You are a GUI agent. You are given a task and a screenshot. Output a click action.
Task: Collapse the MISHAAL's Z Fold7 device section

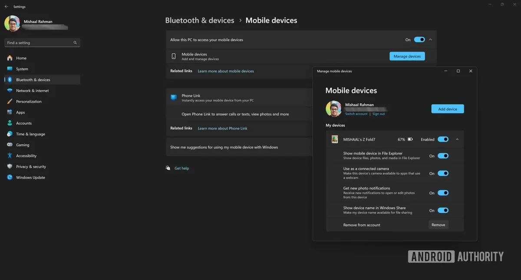click(x=457, y=139)
